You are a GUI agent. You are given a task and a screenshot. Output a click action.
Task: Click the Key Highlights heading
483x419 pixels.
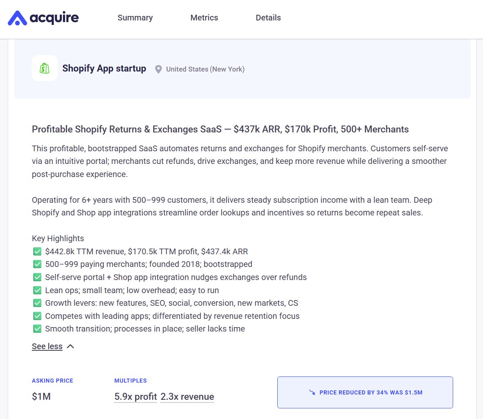click(x=58, y=239)
